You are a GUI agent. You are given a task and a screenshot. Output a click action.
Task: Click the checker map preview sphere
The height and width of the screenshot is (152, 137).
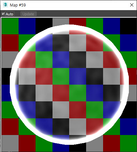69,85
